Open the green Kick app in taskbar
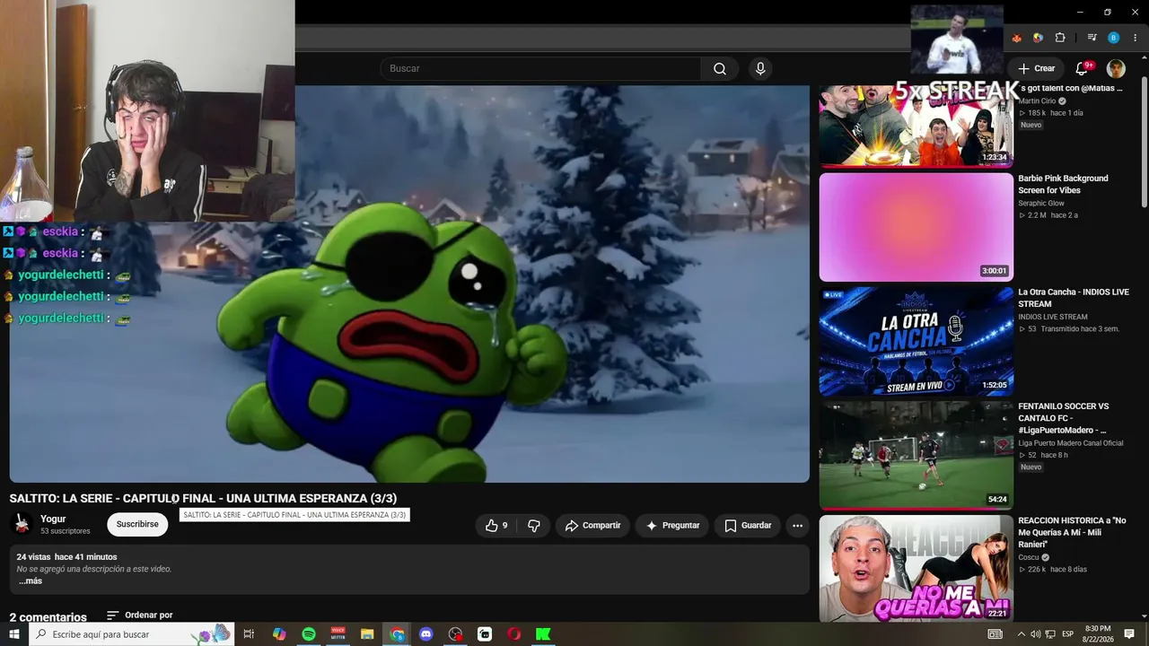The width and height of the screenshot is (1149, 646). pos(543,634)
